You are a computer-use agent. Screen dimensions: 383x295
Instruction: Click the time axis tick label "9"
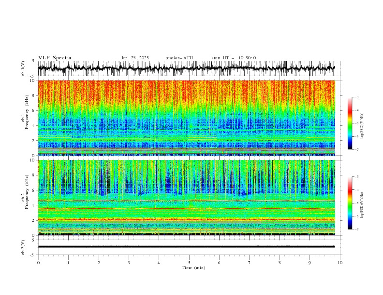309,263
